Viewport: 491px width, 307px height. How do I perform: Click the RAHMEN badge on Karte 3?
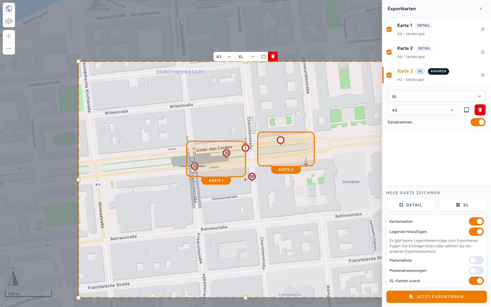pyautogui.click(x=438, y=71)
